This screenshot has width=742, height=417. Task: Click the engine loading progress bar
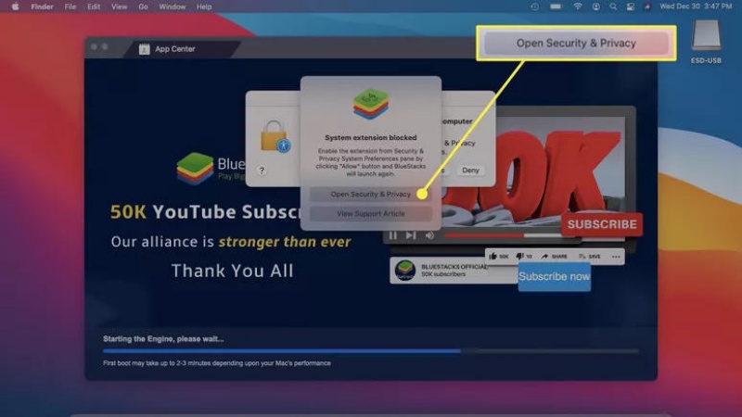point(370,351)
